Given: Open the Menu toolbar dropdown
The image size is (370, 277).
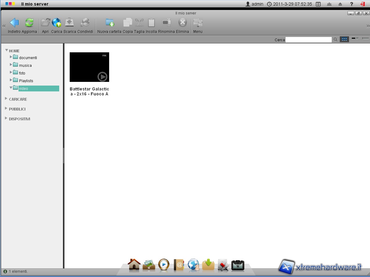Looking at the screenshot, I should pos(198,24).
